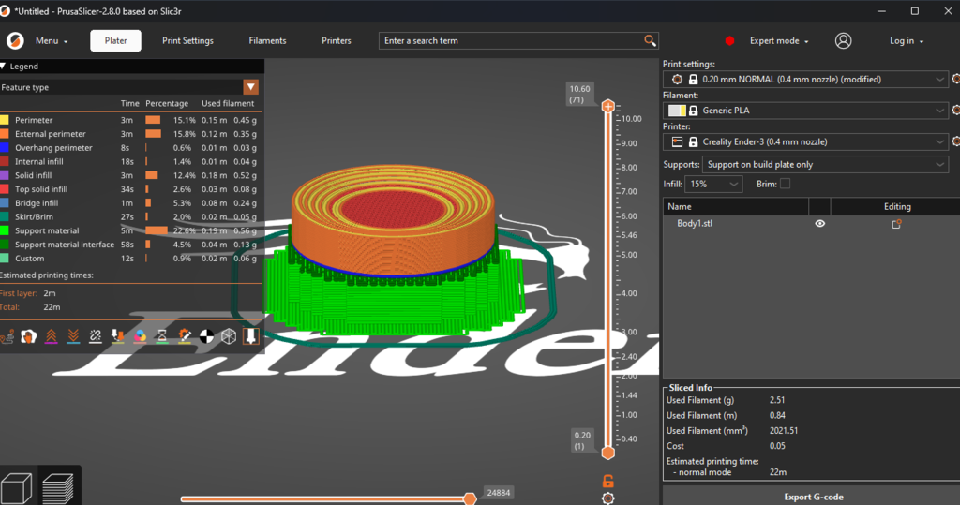The image size is (960, 505).
Task: Toggle shells wireframe cube icon
Action: [x=229, y=336]
